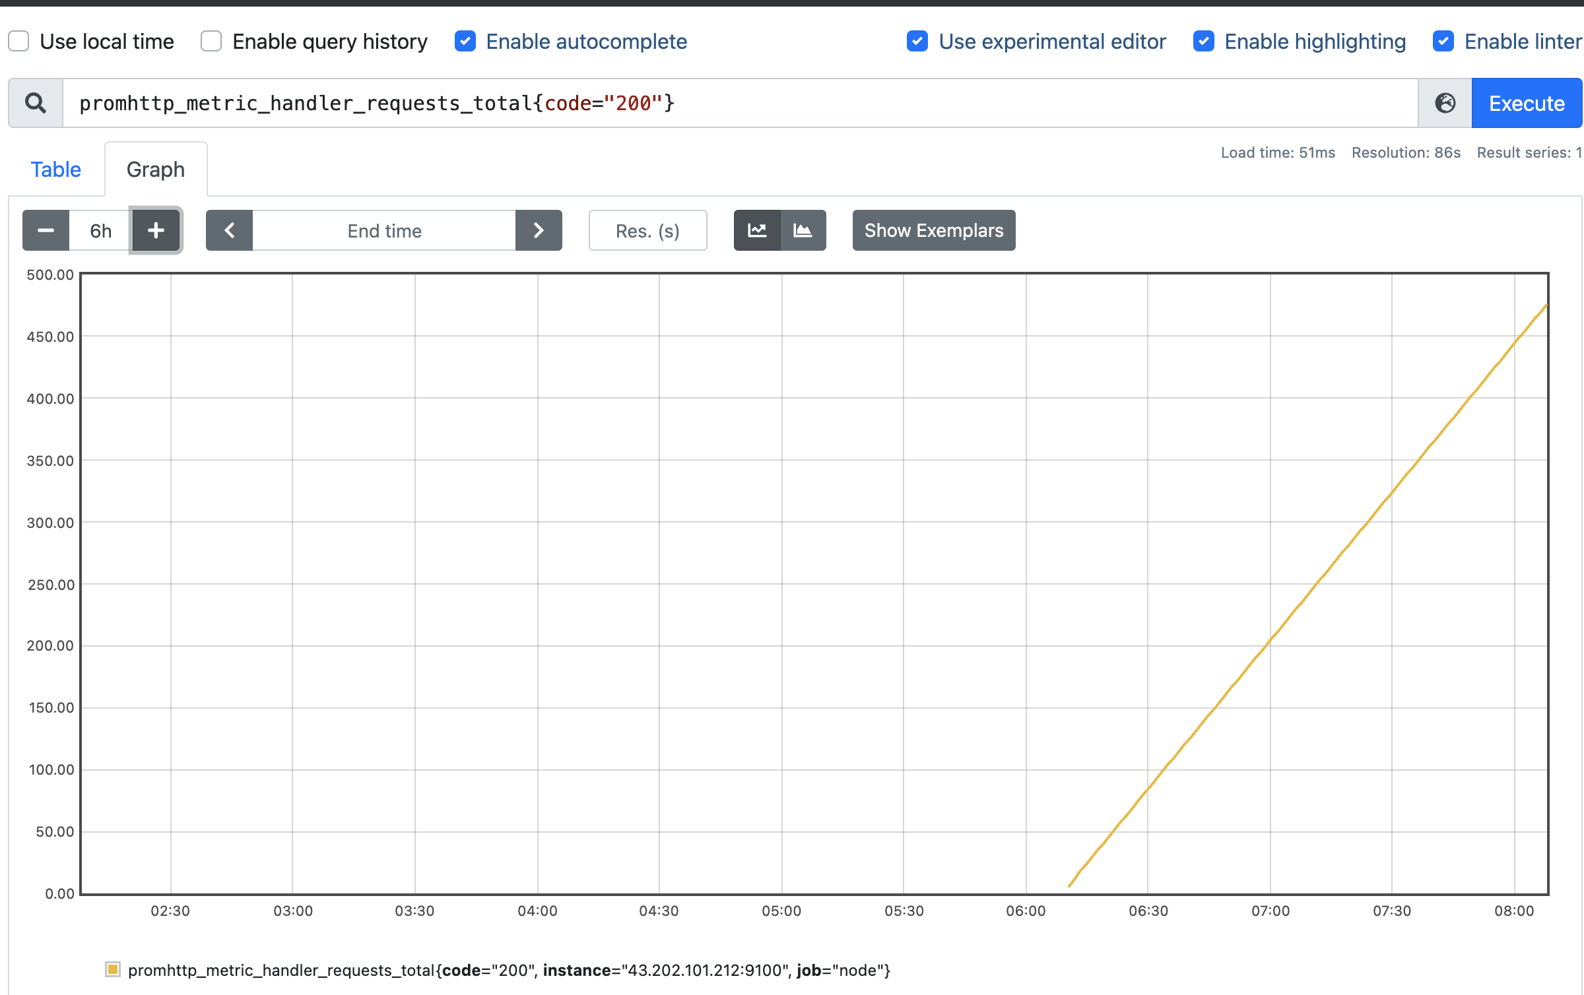
Task: Go to previous end time with left chevron
Action: [229, 230]
